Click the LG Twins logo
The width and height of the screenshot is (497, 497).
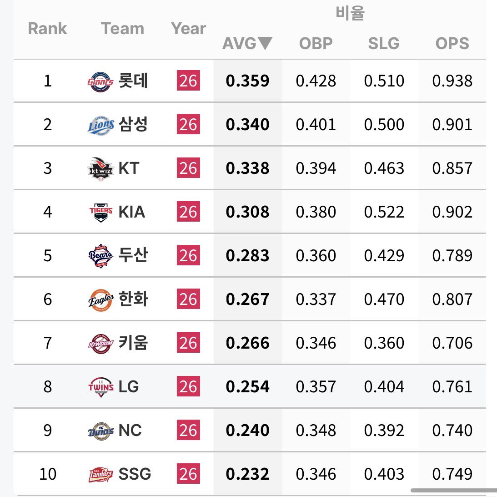coord(101,387)
